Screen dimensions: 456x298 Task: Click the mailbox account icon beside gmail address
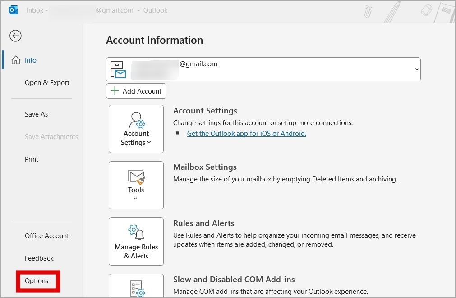click(x=118, y=70)
